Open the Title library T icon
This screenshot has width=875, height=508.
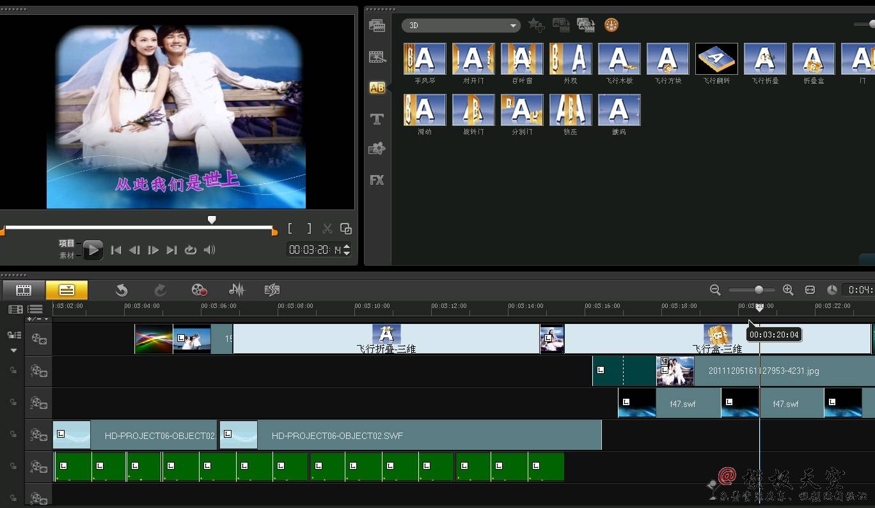[377, 119]
